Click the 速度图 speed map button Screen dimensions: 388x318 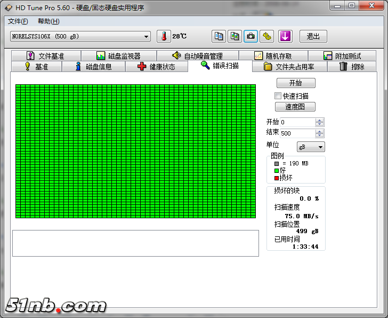tap(296, 107)
